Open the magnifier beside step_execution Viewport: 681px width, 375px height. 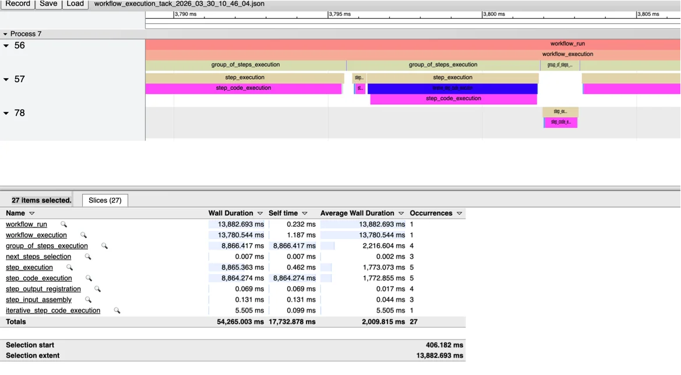click(69, 267)
